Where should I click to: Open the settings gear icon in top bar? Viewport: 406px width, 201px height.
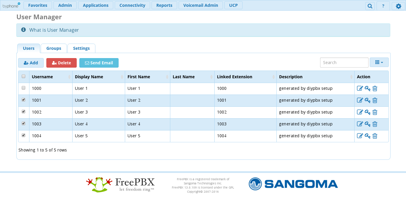[398, 6]
